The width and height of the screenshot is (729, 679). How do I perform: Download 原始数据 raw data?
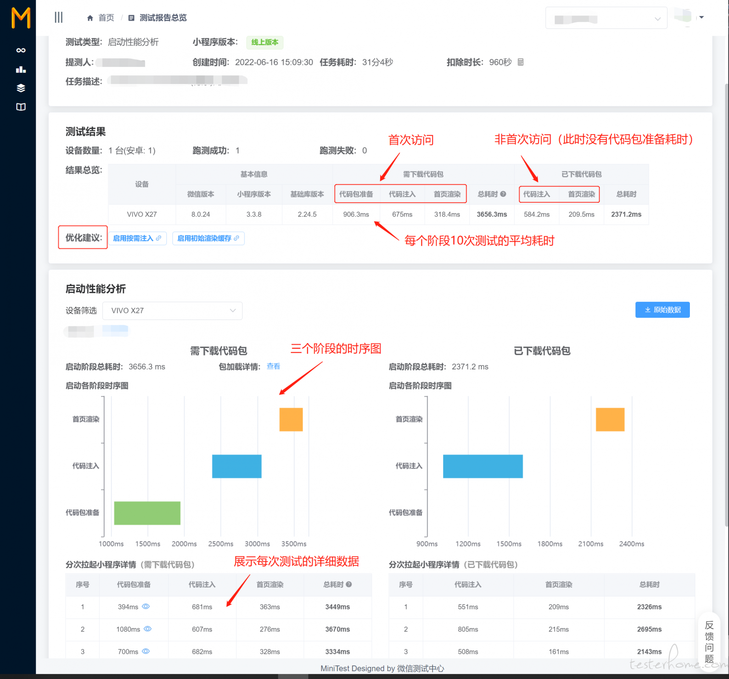(663, 310)
